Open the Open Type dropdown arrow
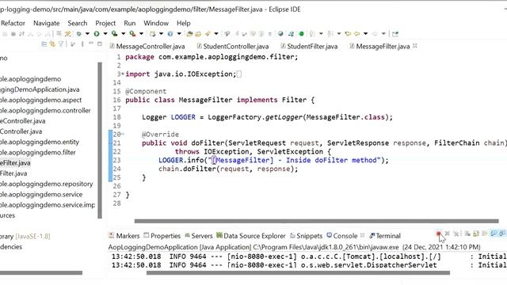 pyautogui.click(x=179, y=33)
